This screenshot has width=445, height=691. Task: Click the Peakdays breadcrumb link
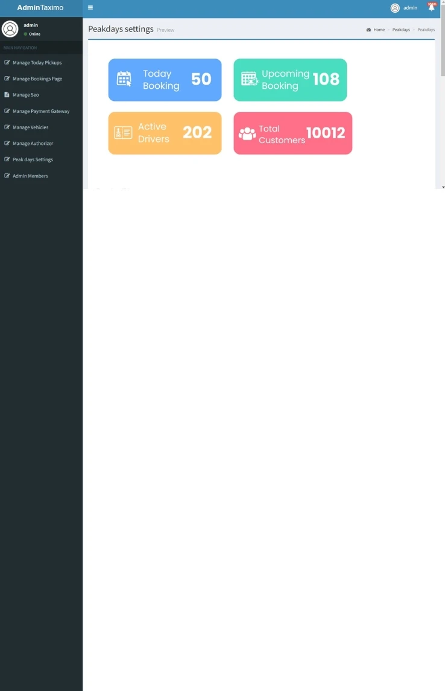401,30
